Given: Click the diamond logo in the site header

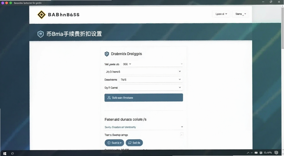Looking at the screenshot, I should (x=42, y=15).
